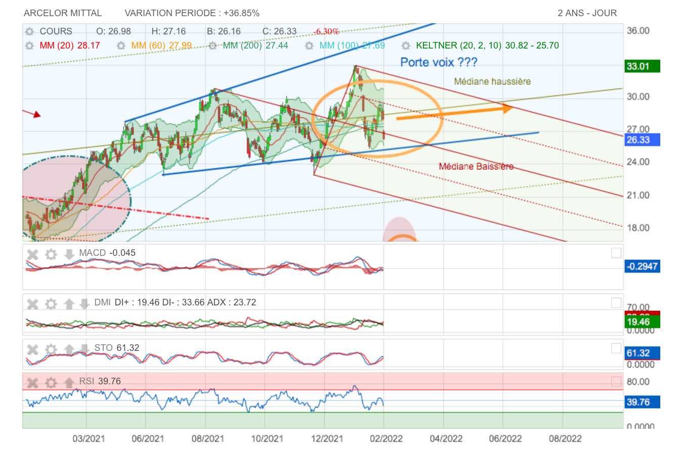Screen dimensions: 680x451
Task: Click the C: 26.33 closing value
Action: click(x=279, y=31)
